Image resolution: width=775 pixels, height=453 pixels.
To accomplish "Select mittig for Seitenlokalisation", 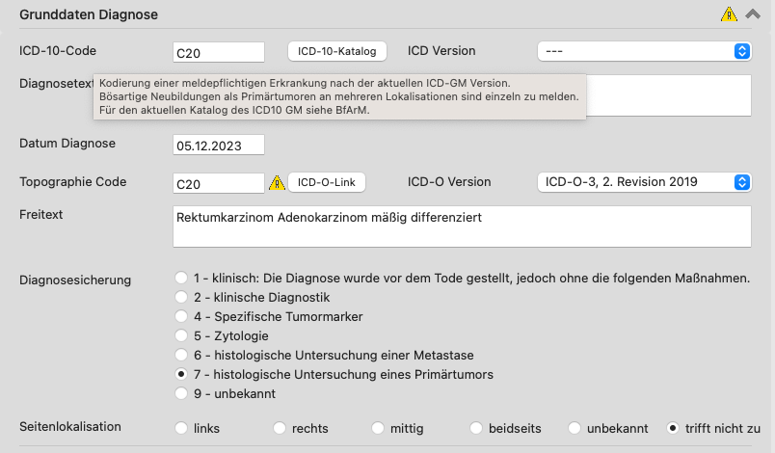I will click(x=378, y=428).
